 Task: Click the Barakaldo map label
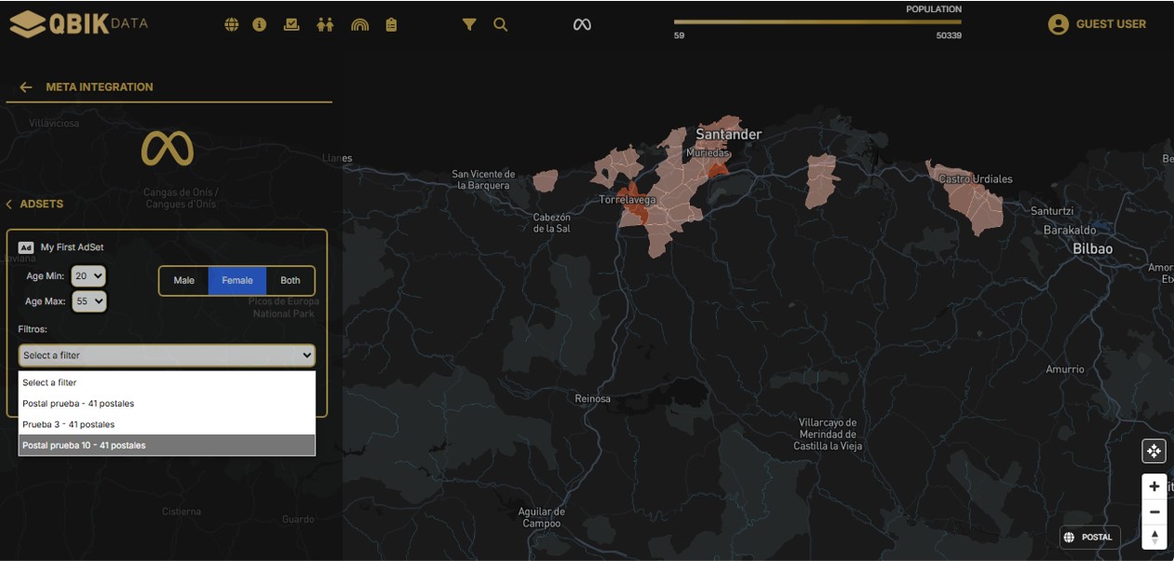(x=1070, y=230)
